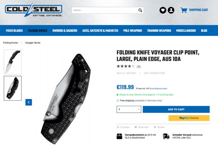Open the wishlist heart icon

[x=163, y=10]
